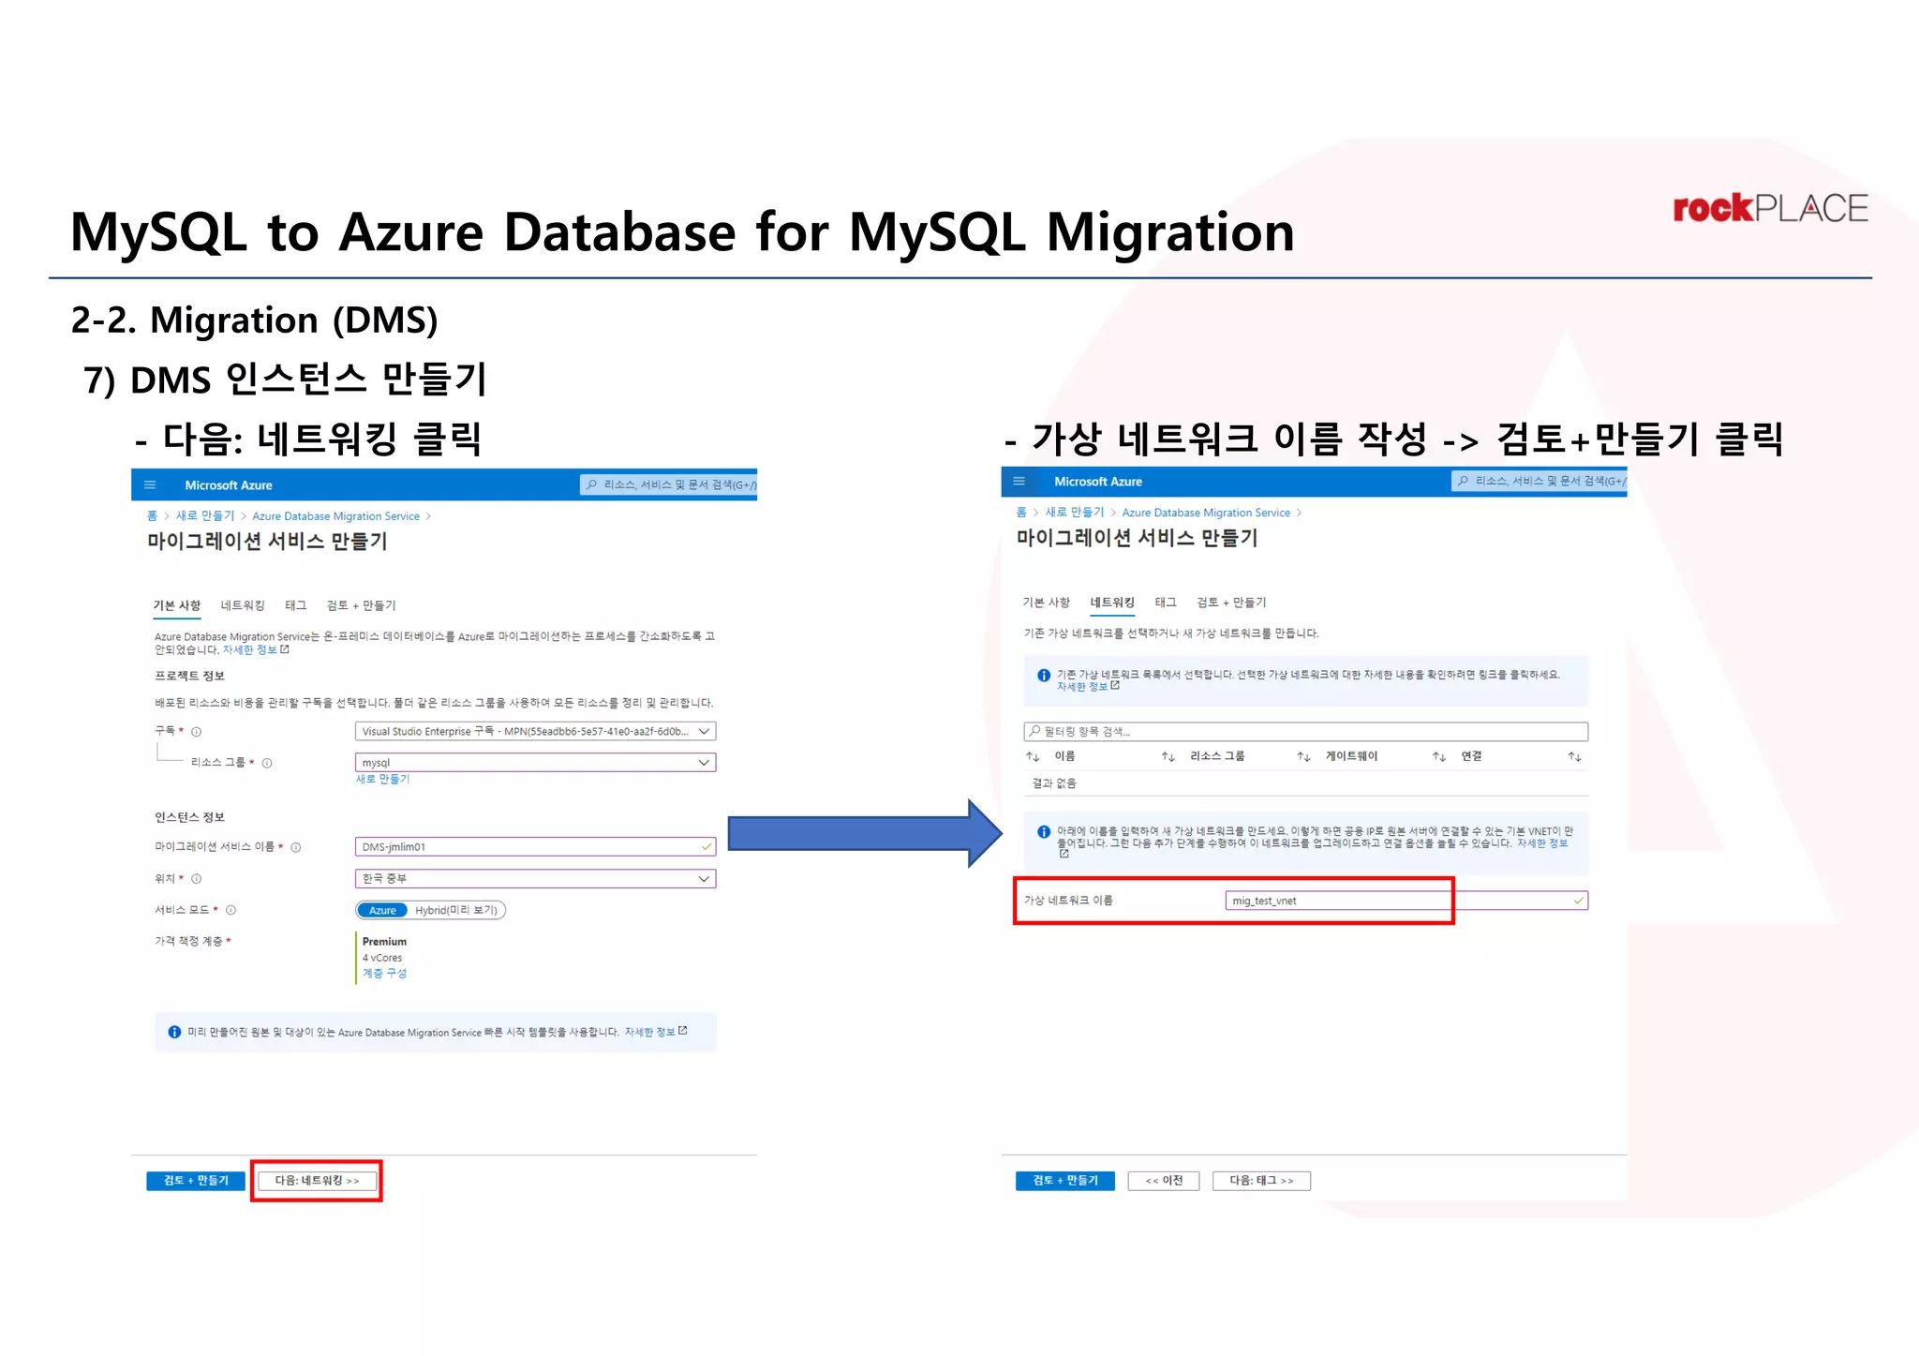The height and width of the screenshot is (1356, 1919).
Task: Switch to 네트워킹 tab in left portal
Action: click(243, 605)
